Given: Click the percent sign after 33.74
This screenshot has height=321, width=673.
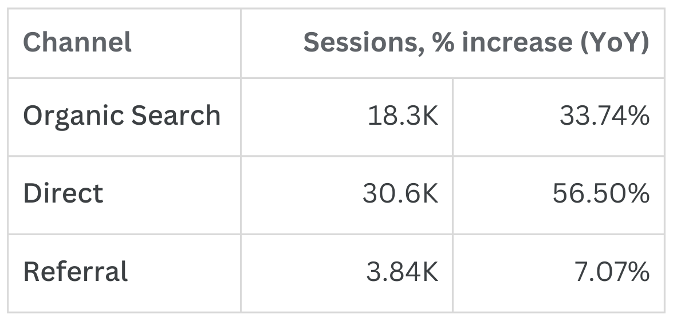Looking at the screenshot, I should 639,117.
